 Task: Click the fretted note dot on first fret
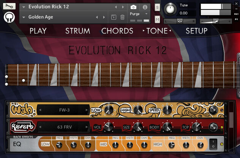click(x=24, y=81)
